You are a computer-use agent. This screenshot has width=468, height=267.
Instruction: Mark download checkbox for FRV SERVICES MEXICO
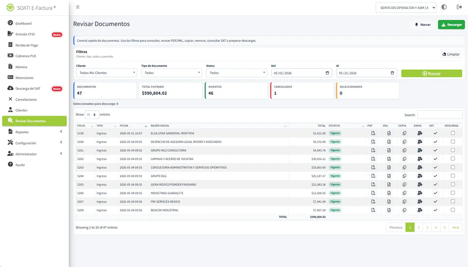point(453,201)
